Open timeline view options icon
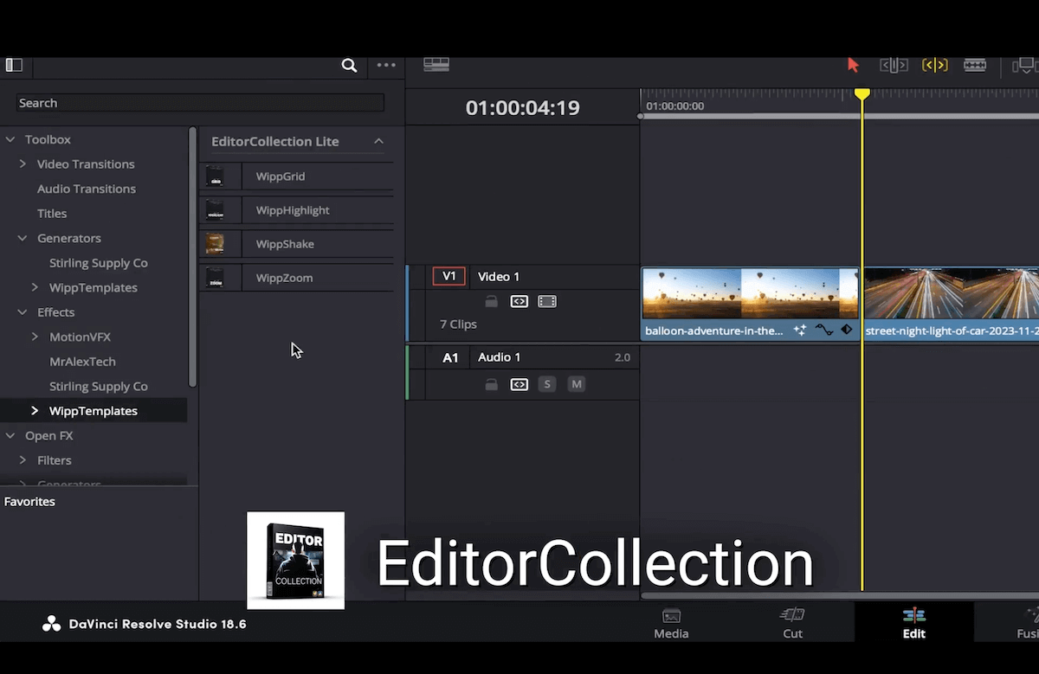1039x674 pixels. pyautogui.click(x=436, y=65)
